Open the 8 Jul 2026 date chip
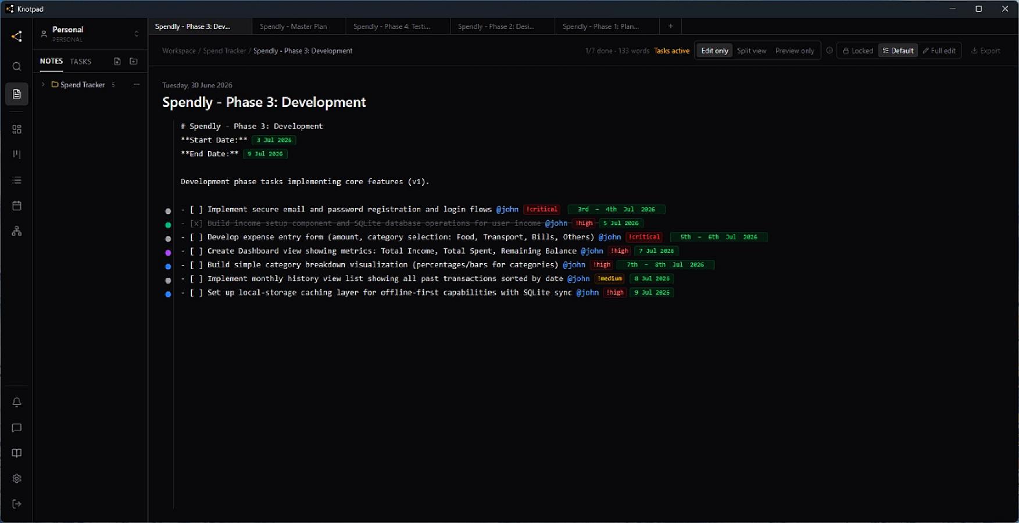 click(652, 278)
